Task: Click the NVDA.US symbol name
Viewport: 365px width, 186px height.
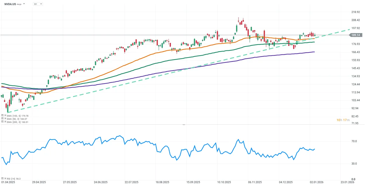Action: pos(10,4)
